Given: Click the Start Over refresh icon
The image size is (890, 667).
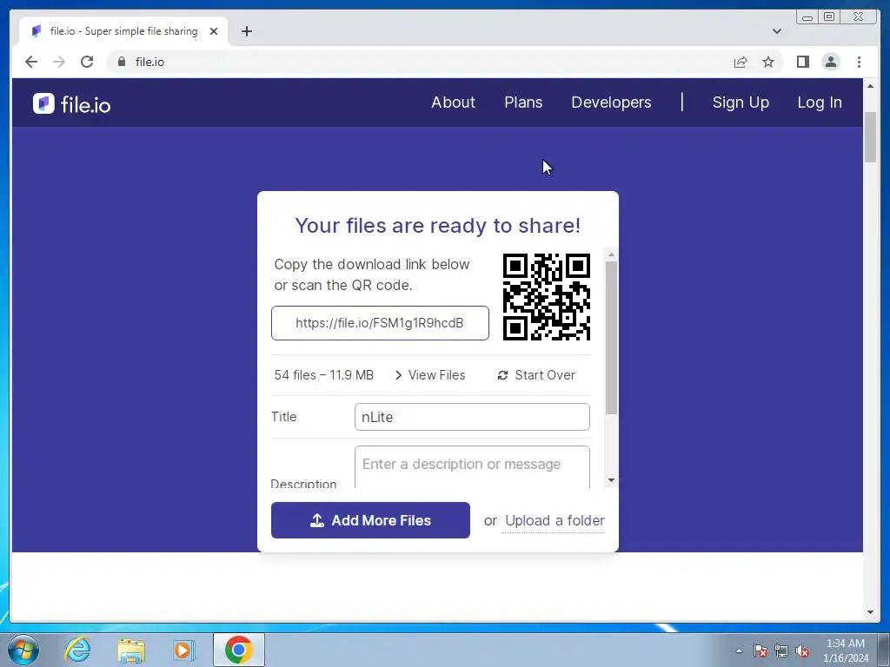Looking at the screenshot, I should pyautogui.click(x=502, y=375).
